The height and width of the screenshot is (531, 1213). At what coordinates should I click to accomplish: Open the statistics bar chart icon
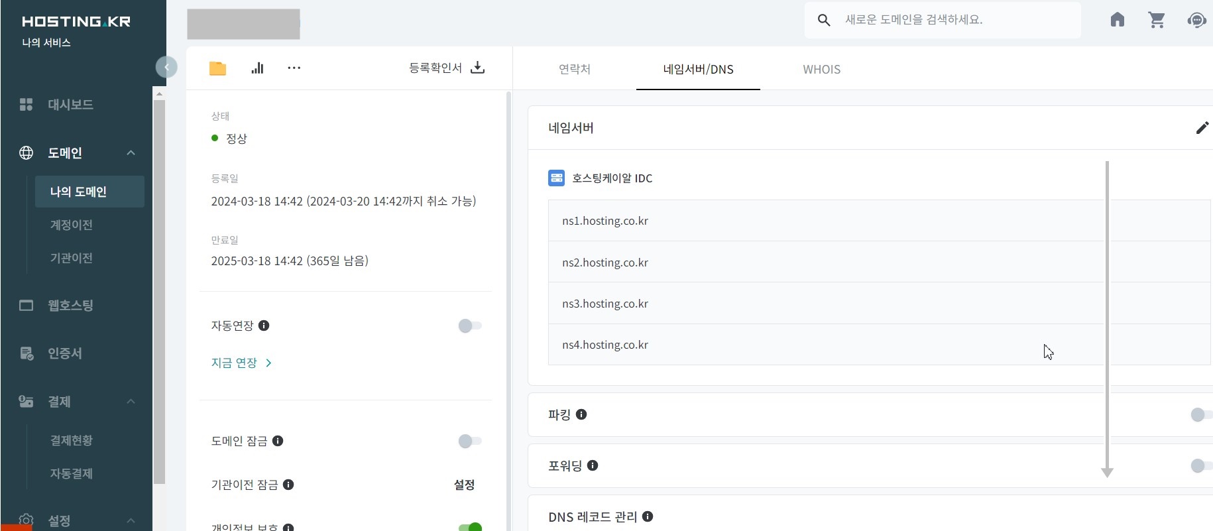click(257, 68)
